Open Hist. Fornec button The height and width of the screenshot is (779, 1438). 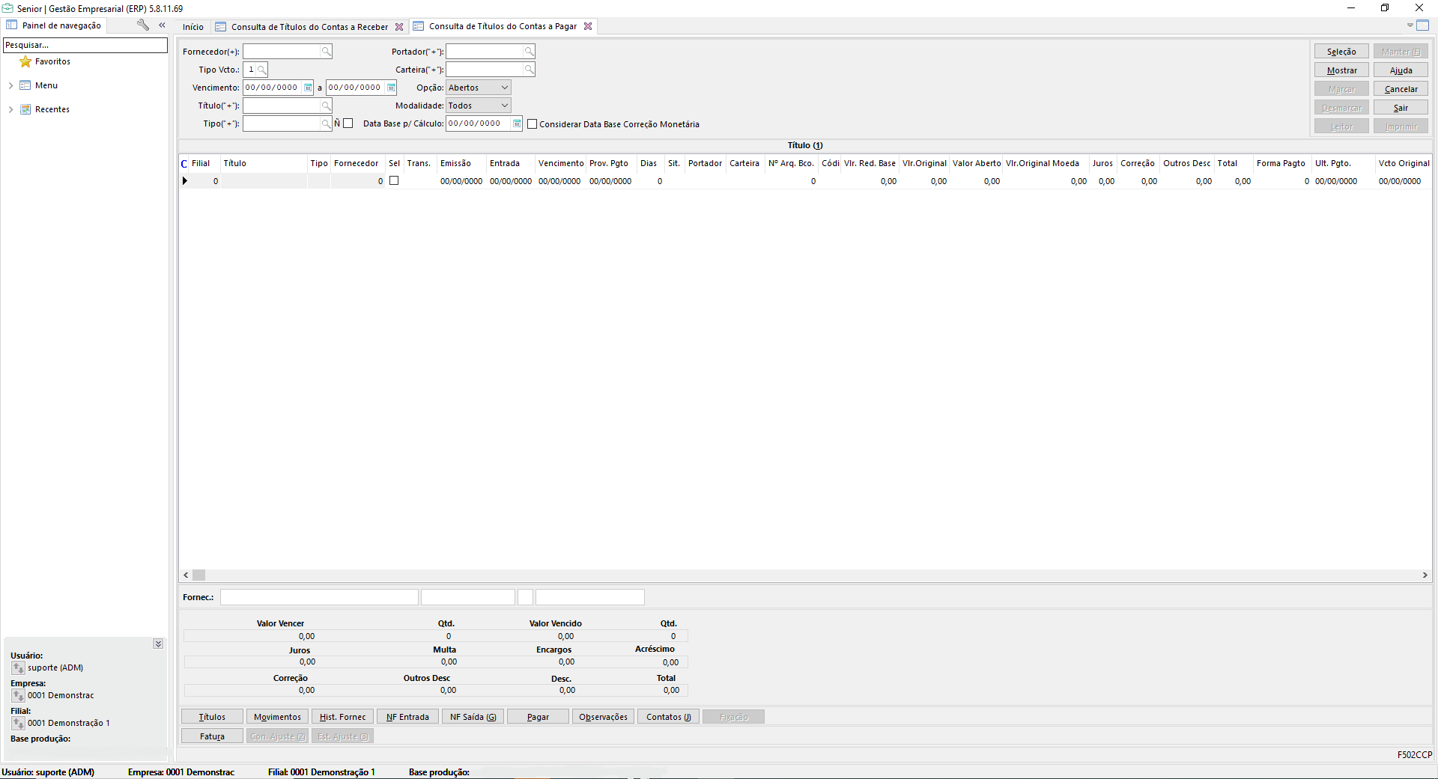[x=342, y=717]
